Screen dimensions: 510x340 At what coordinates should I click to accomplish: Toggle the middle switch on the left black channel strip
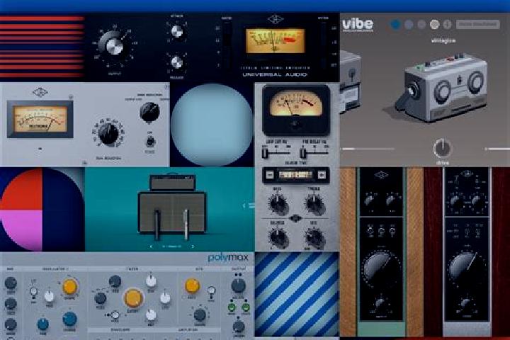(x=381, y=232)
